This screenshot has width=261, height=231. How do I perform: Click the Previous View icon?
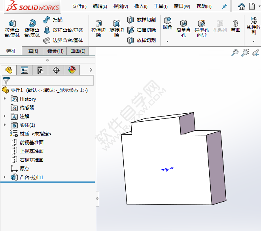pos(255,53)
